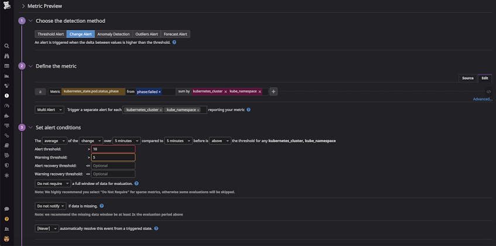Select the Forecast Alert detection method
This screenshot has height=246, width=496.
point(175,34)
